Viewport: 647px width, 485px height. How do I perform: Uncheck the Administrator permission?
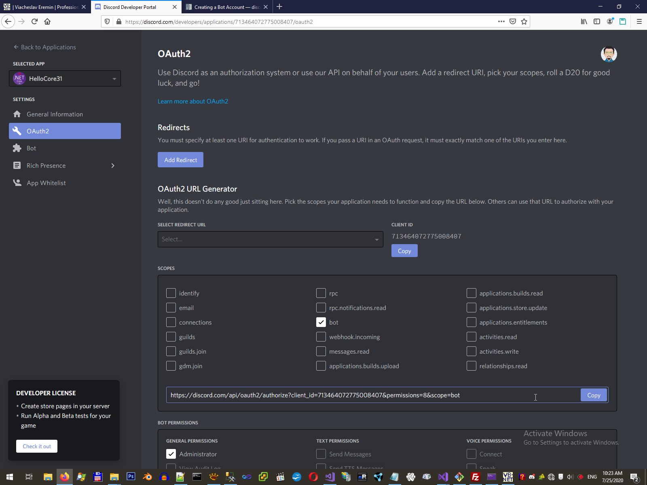pos(171,454)
